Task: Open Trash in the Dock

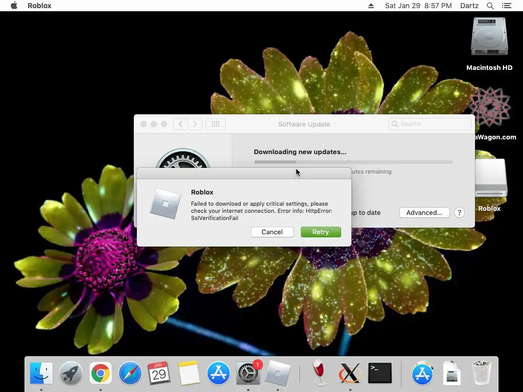Action: 481,373
